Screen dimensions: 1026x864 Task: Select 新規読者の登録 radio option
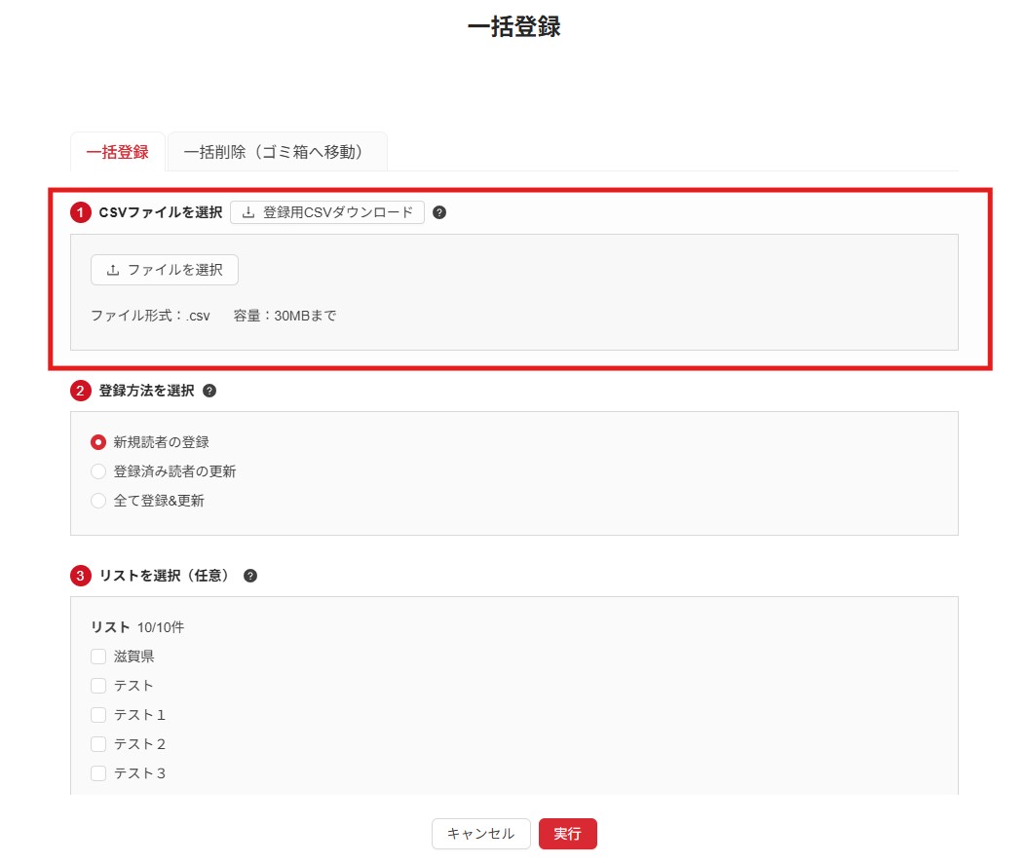click(98, 442)
